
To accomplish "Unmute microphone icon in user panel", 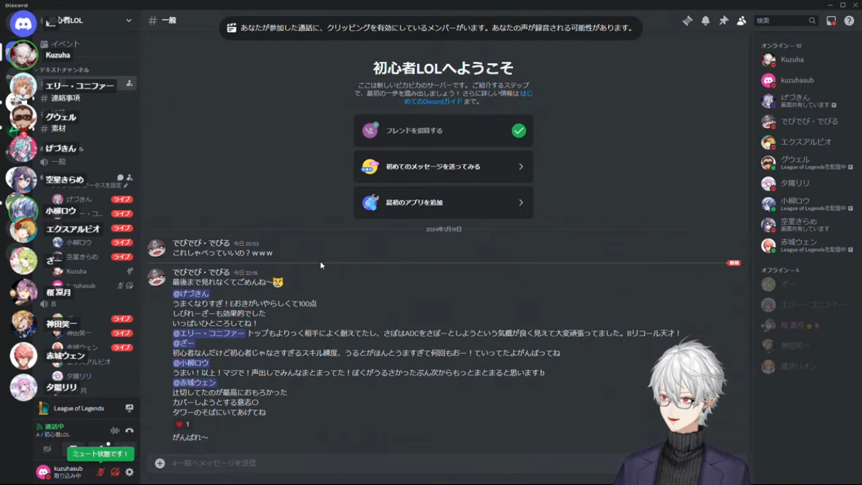I will coord(100,473).
